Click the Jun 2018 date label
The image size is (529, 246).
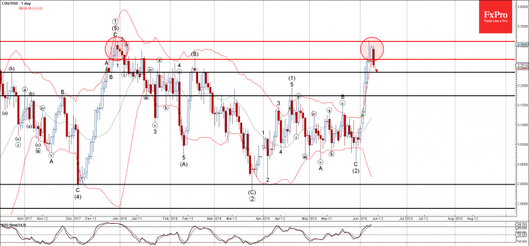pyautogui.click(x=361, y=218)
